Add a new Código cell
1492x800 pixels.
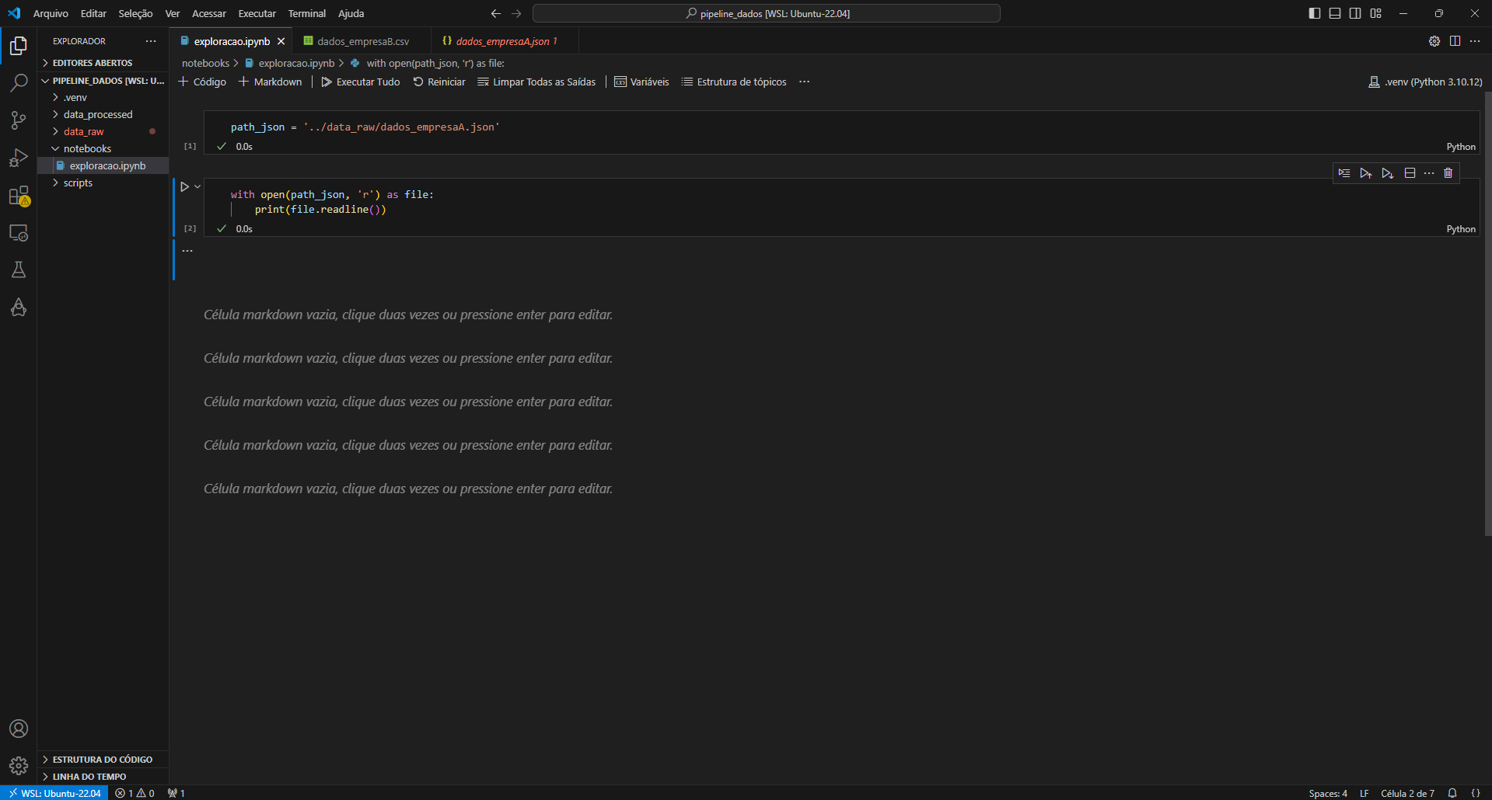coord(202,82)
